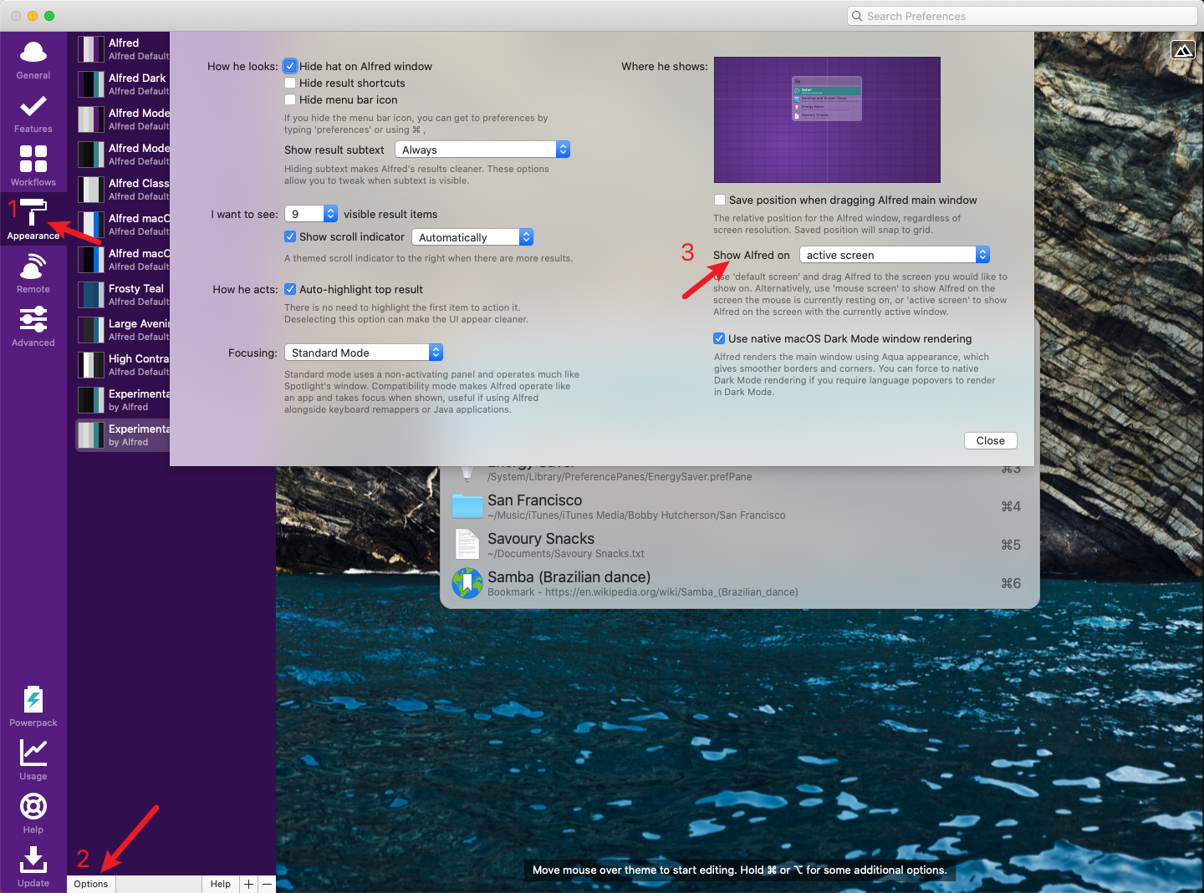Click the Samba bookmark globe icon
This screenshot has width=1204, height=893.
pyautogui.click(x=467, y=583)
